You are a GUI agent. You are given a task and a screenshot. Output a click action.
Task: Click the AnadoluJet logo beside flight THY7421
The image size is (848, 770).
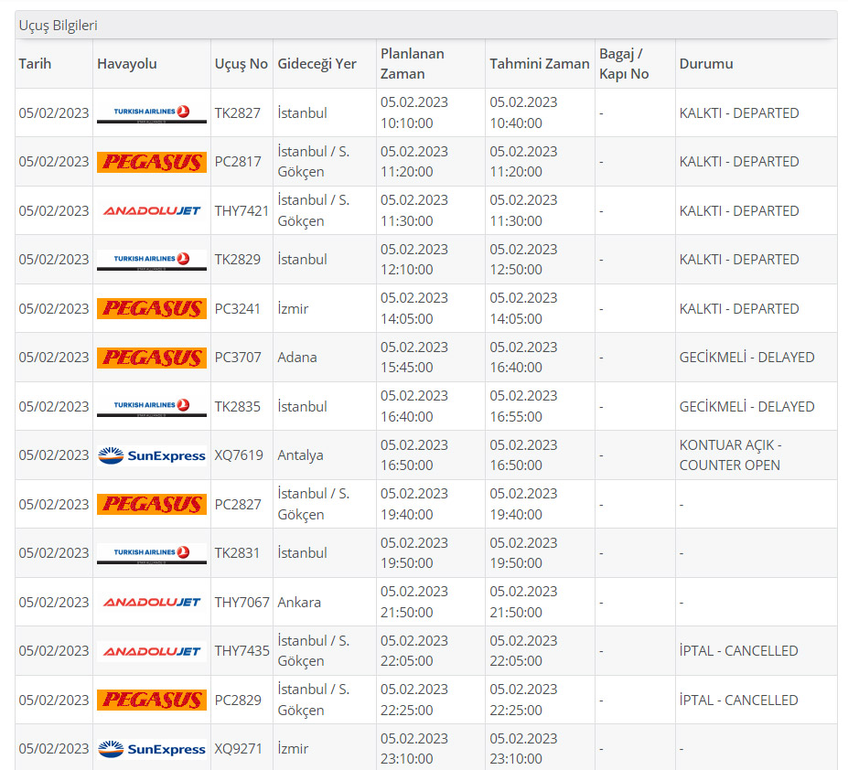(151, 210)
